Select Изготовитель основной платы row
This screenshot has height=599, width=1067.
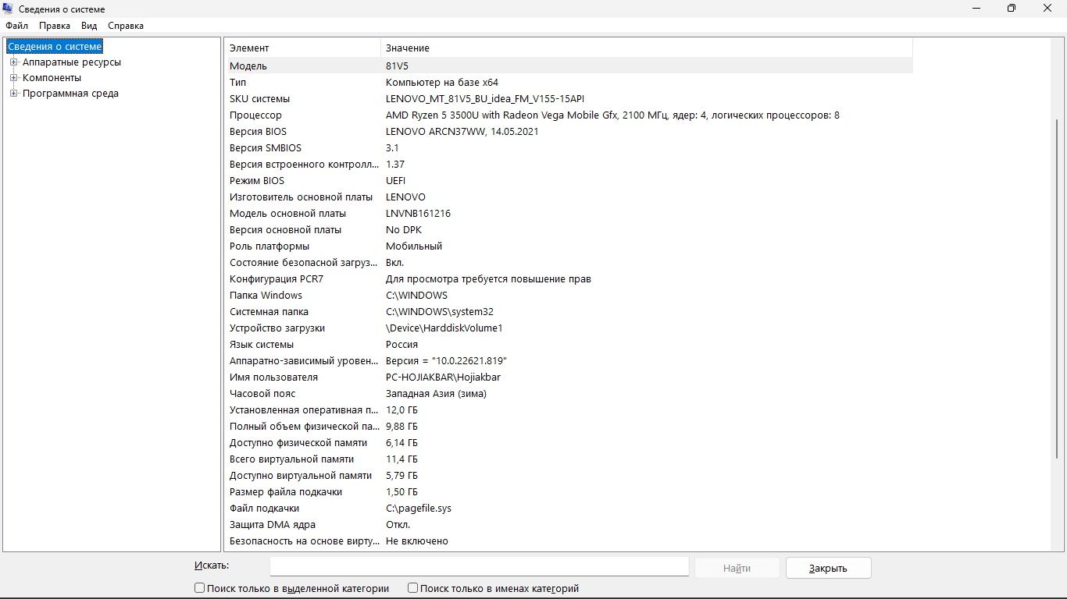click(570, 197)
